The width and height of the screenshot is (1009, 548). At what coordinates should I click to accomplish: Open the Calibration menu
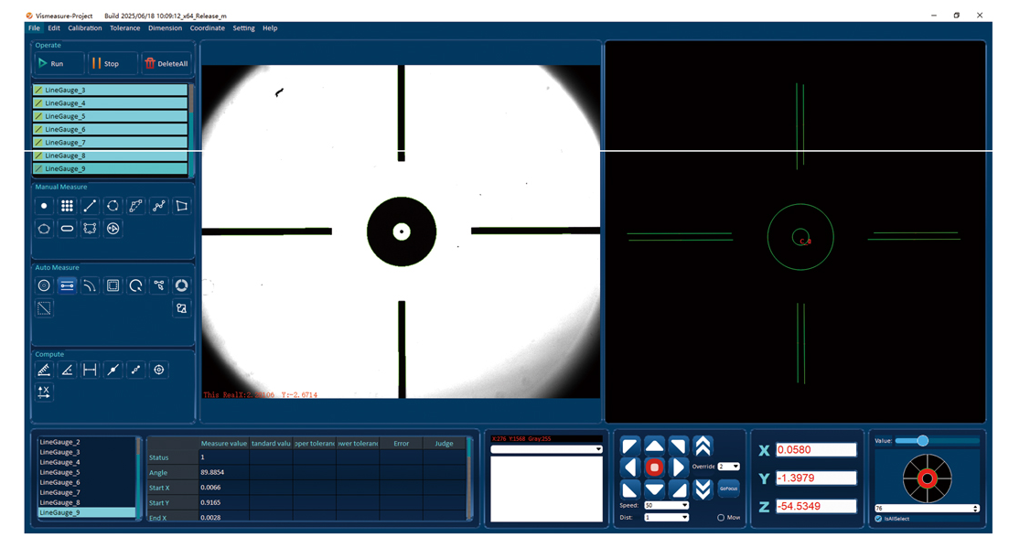point(85,28)
